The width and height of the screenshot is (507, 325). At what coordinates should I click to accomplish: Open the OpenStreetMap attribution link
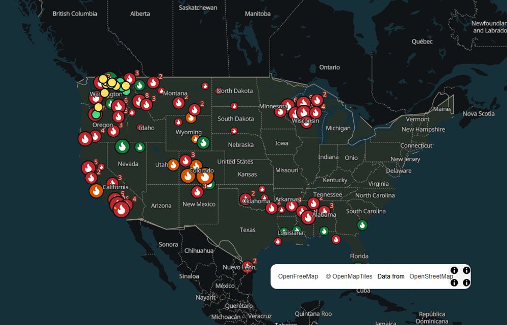click(431, 276)
